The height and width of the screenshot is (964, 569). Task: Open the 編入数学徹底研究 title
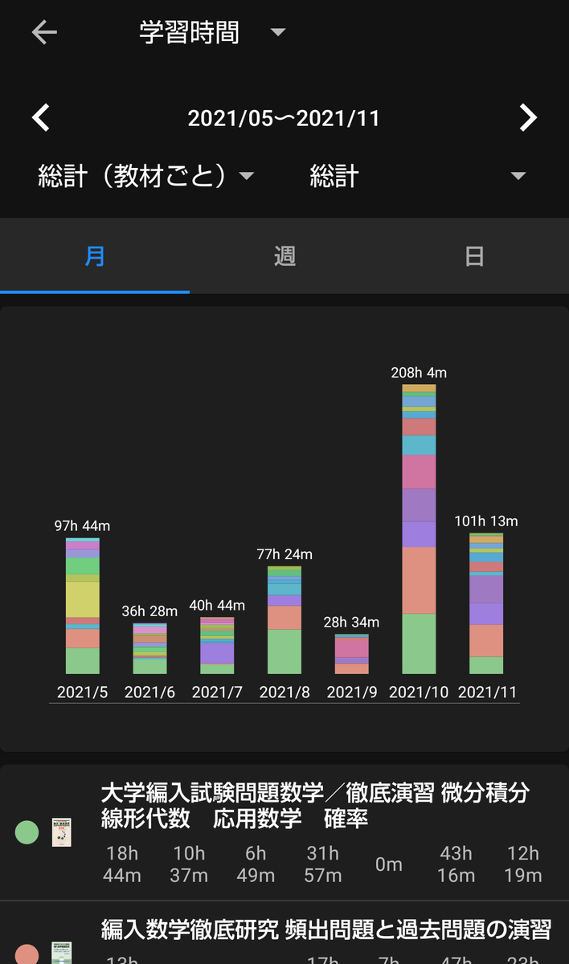tap(326, 930)
